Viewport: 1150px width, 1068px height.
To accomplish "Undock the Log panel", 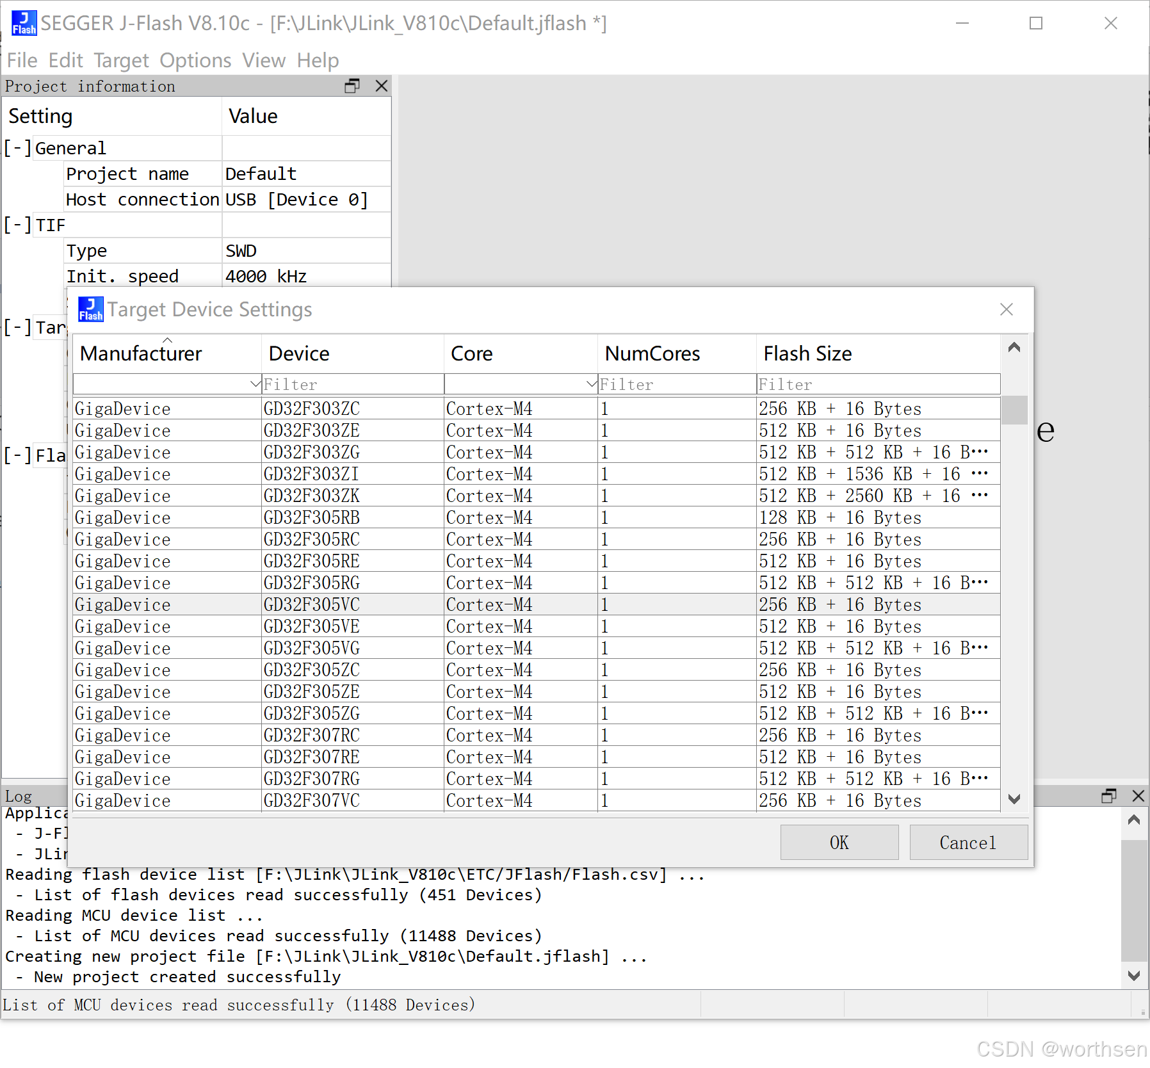I will [1109, 796].
